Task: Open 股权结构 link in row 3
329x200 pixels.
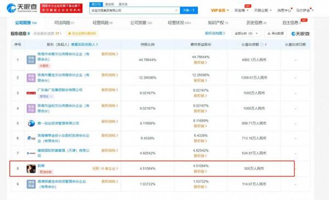Action: pyautogui.click(x=110, y=90)
